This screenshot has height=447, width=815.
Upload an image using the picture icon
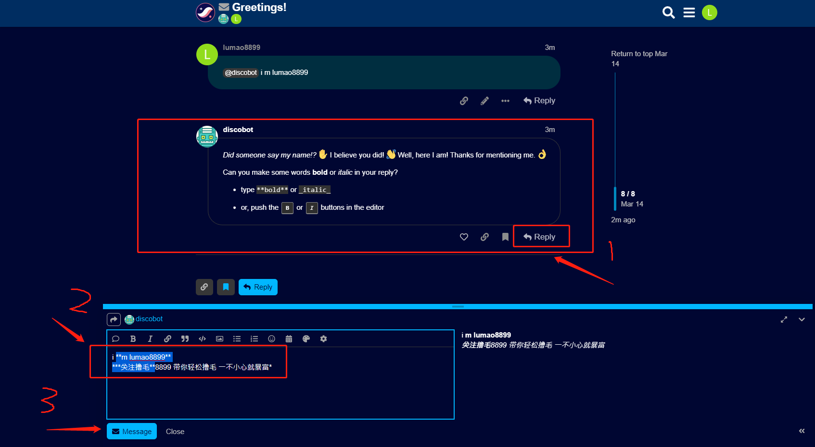click(x=219, y=338)
